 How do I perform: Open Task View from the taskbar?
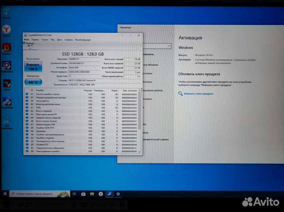(x=74, y=194)
